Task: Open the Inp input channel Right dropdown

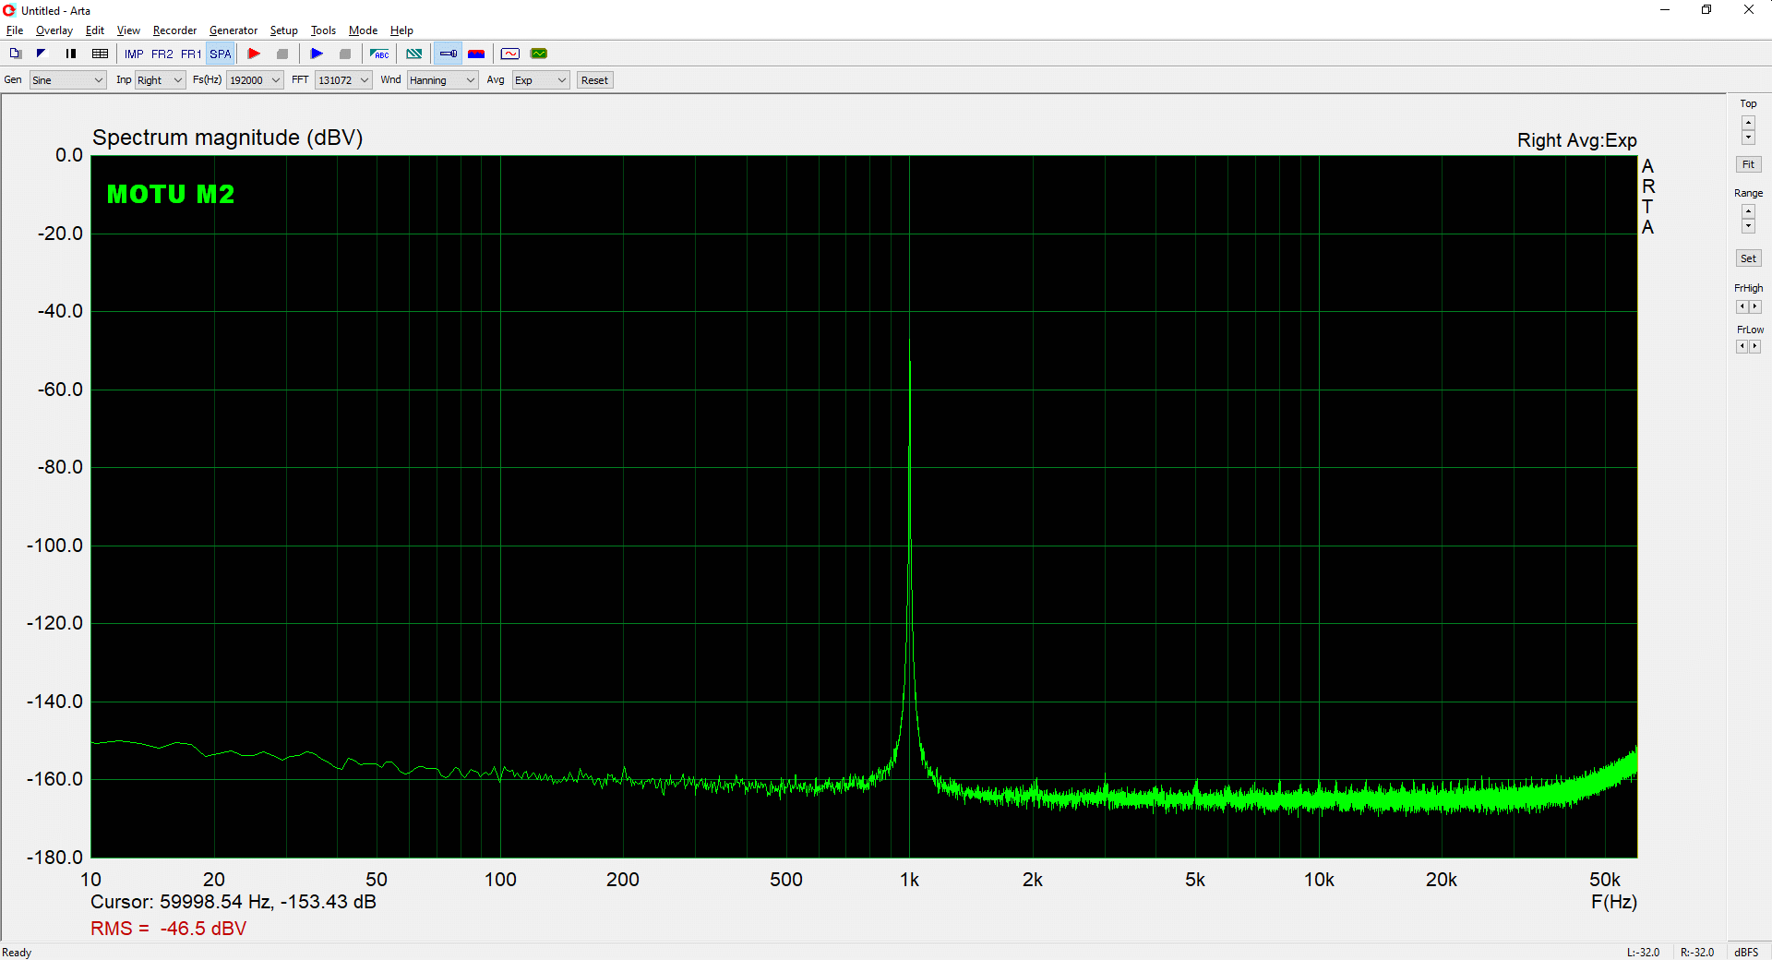Action: [161, 80]
